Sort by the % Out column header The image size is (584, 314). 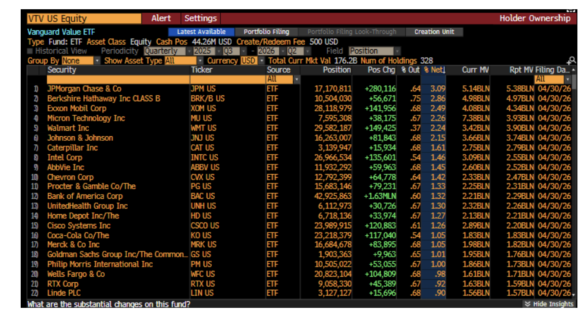410,70
